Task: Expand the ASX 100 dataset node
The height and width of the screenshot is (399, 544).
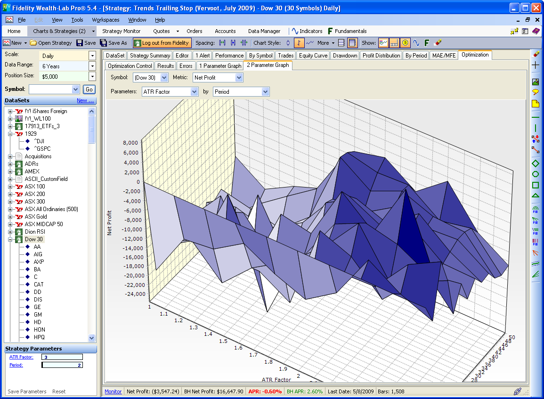Action: click(x=10, y=187)
